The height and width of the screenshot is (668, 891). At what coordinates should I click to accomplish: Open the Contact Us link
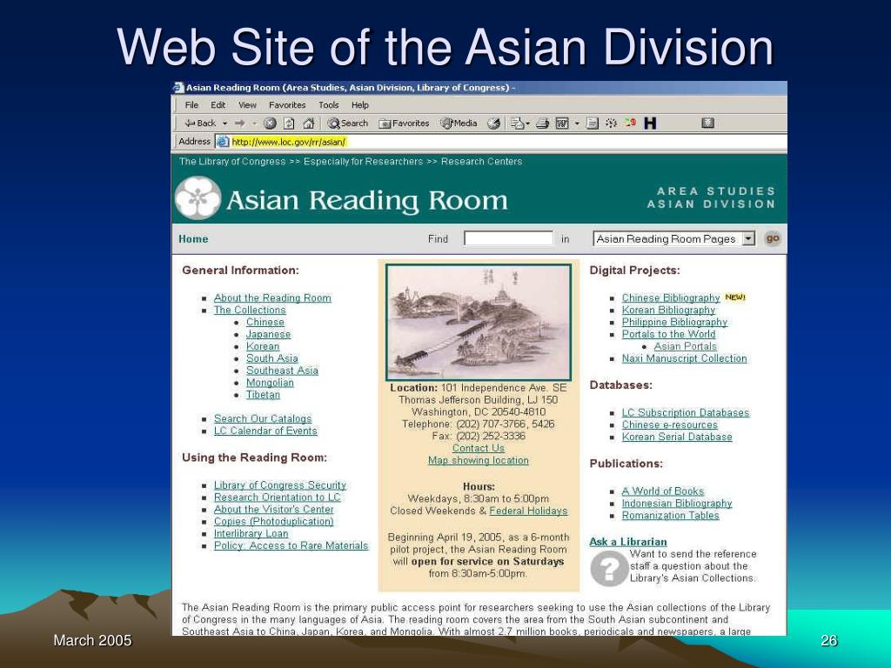click(x=478, y=448)
